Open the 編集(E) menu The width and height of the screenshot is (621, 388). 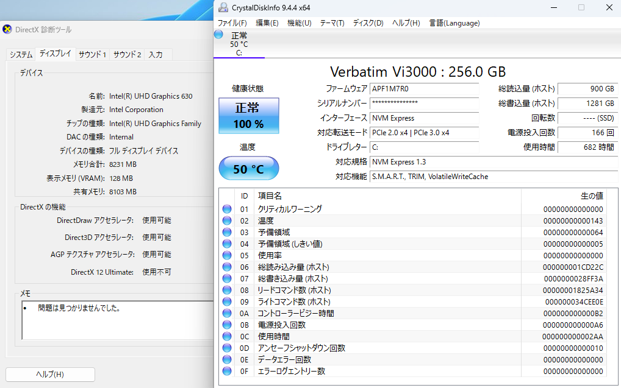pos(267,23)
